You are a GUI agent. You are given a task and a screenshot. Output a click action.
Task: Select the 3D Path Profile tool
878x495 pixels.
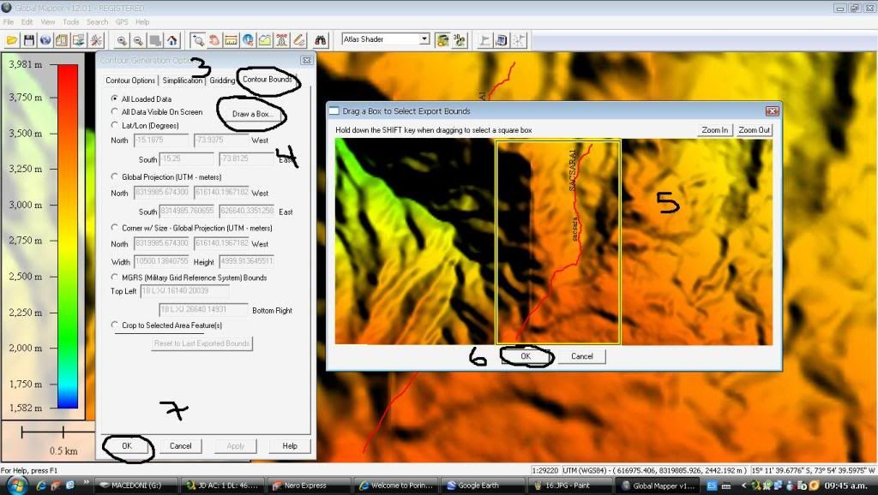(x=265, y=40)
